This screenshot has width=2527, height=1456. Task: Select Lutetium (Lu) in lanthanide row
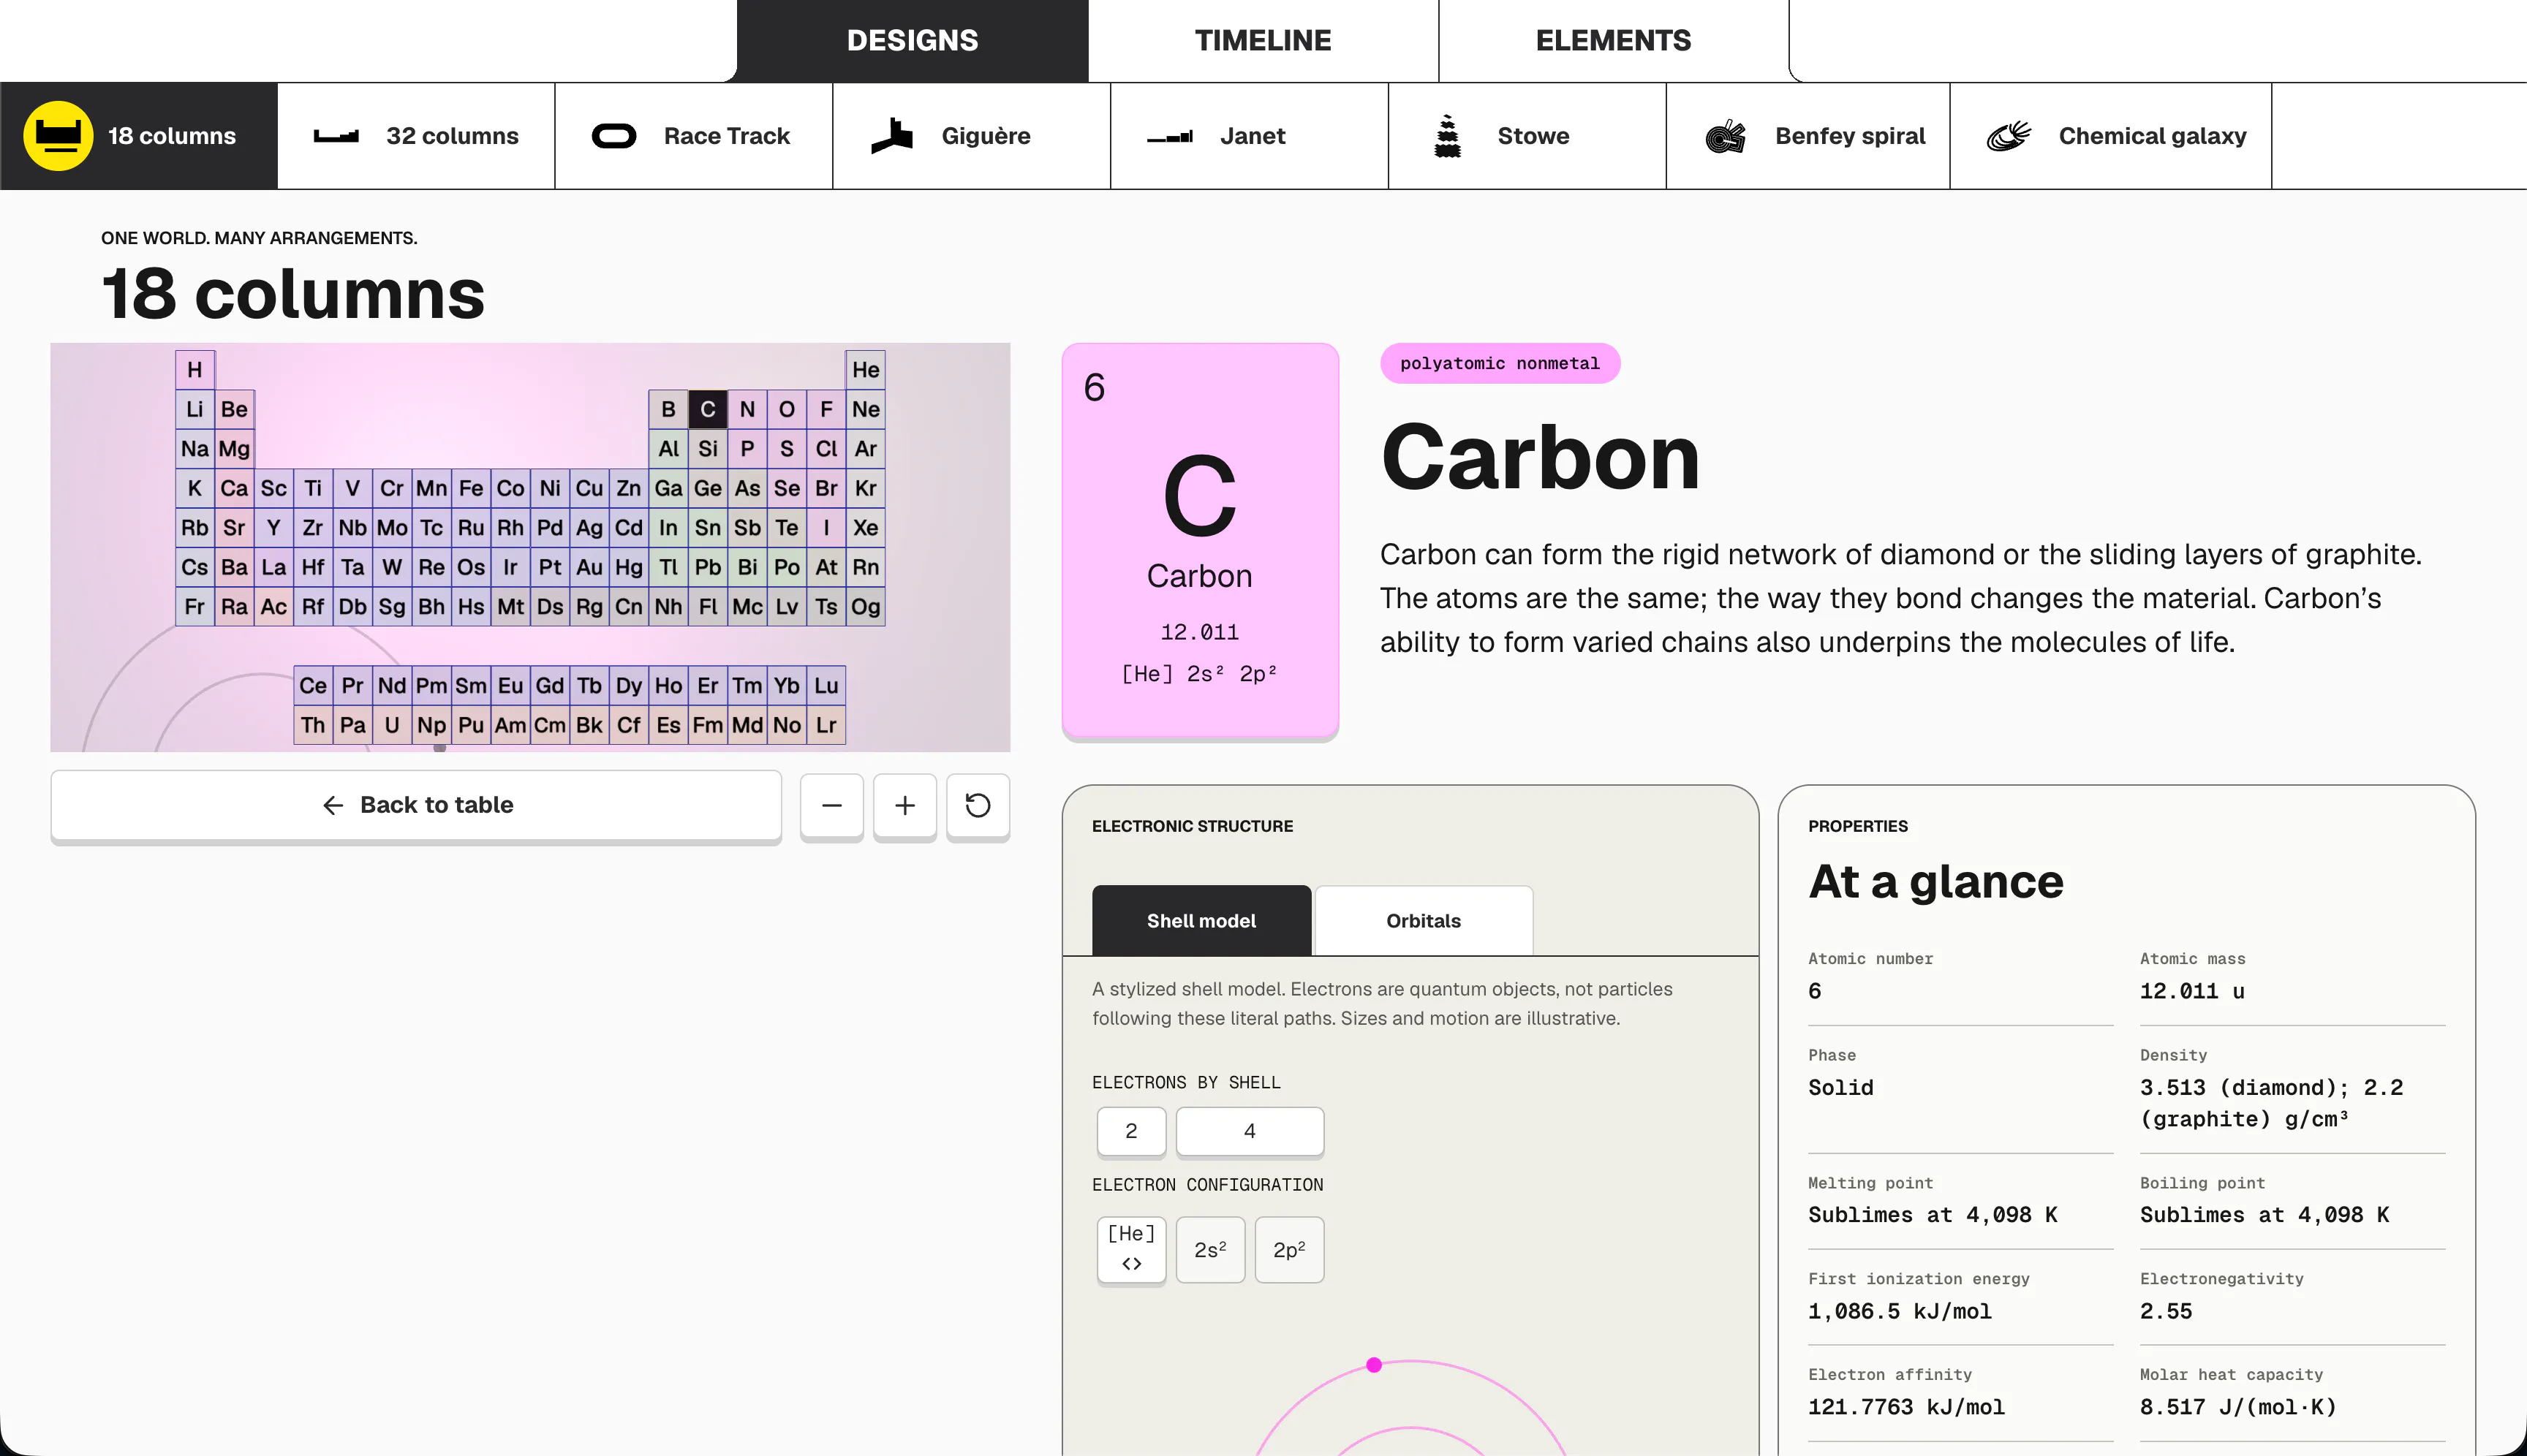pyautogui.click(x=826, y=686)
